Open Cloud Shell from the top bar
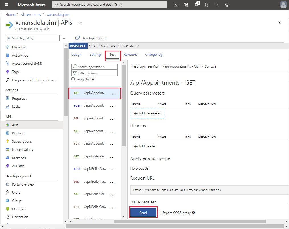The width and height of the screenshot is (289, 229). [176, 5]
